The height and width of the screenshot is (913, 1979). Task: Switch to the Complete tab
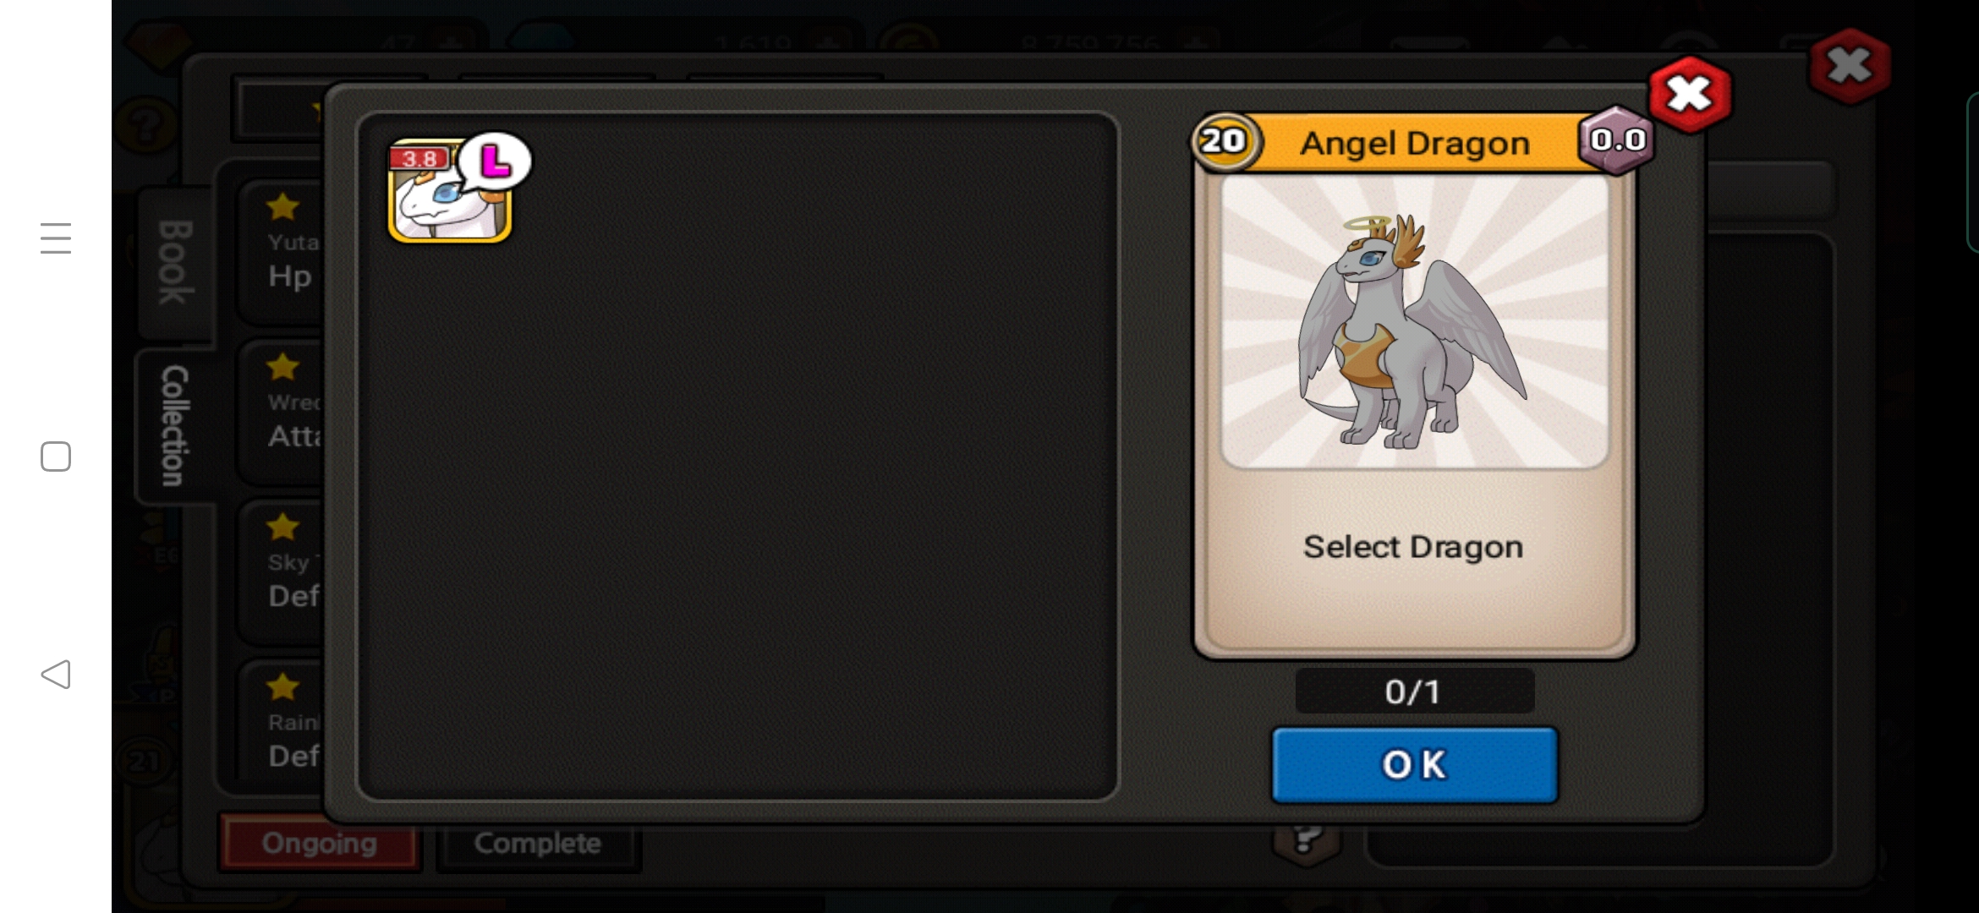tap(538, 843)
